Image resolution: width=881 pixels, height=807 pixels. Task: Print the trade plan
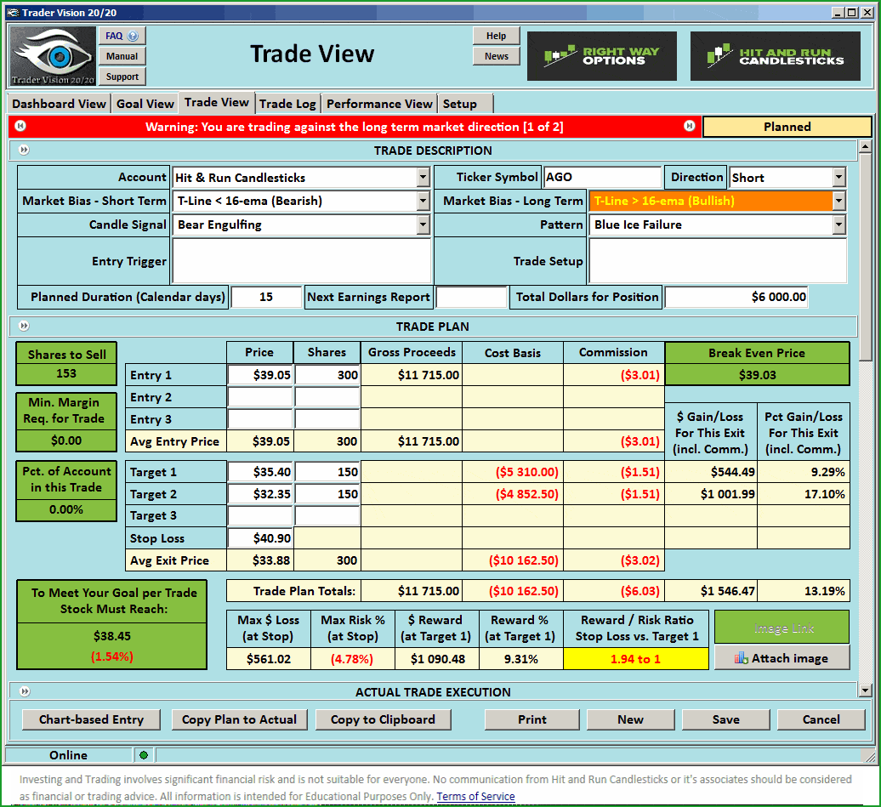click(532, 719)
